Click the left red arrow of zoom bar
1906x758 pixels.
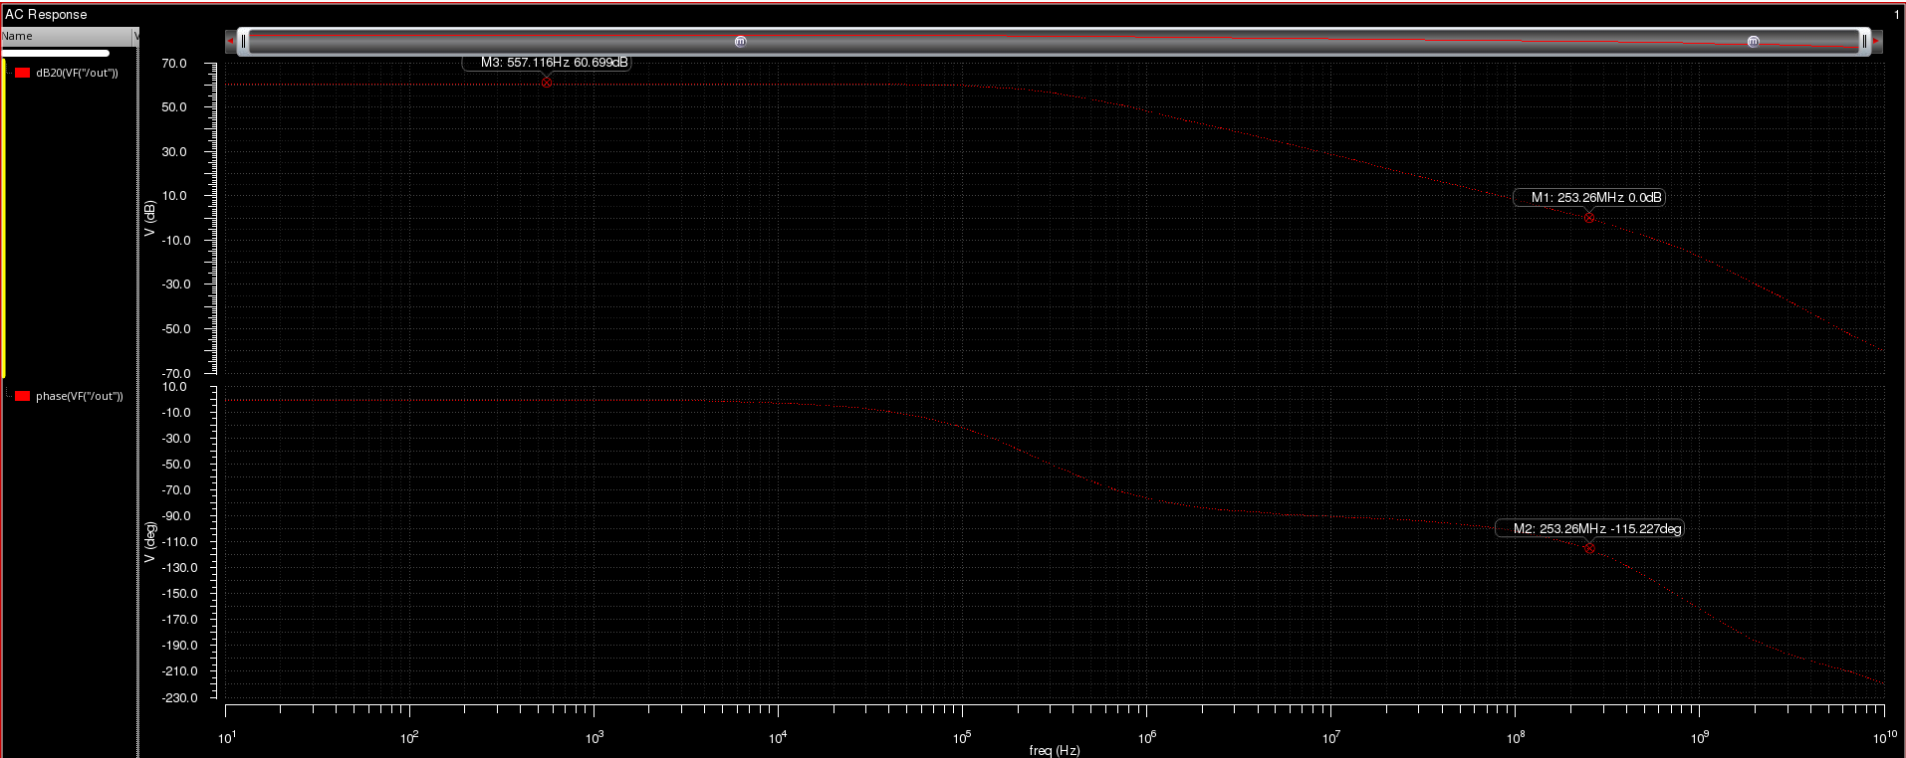(x=230, y=42)
